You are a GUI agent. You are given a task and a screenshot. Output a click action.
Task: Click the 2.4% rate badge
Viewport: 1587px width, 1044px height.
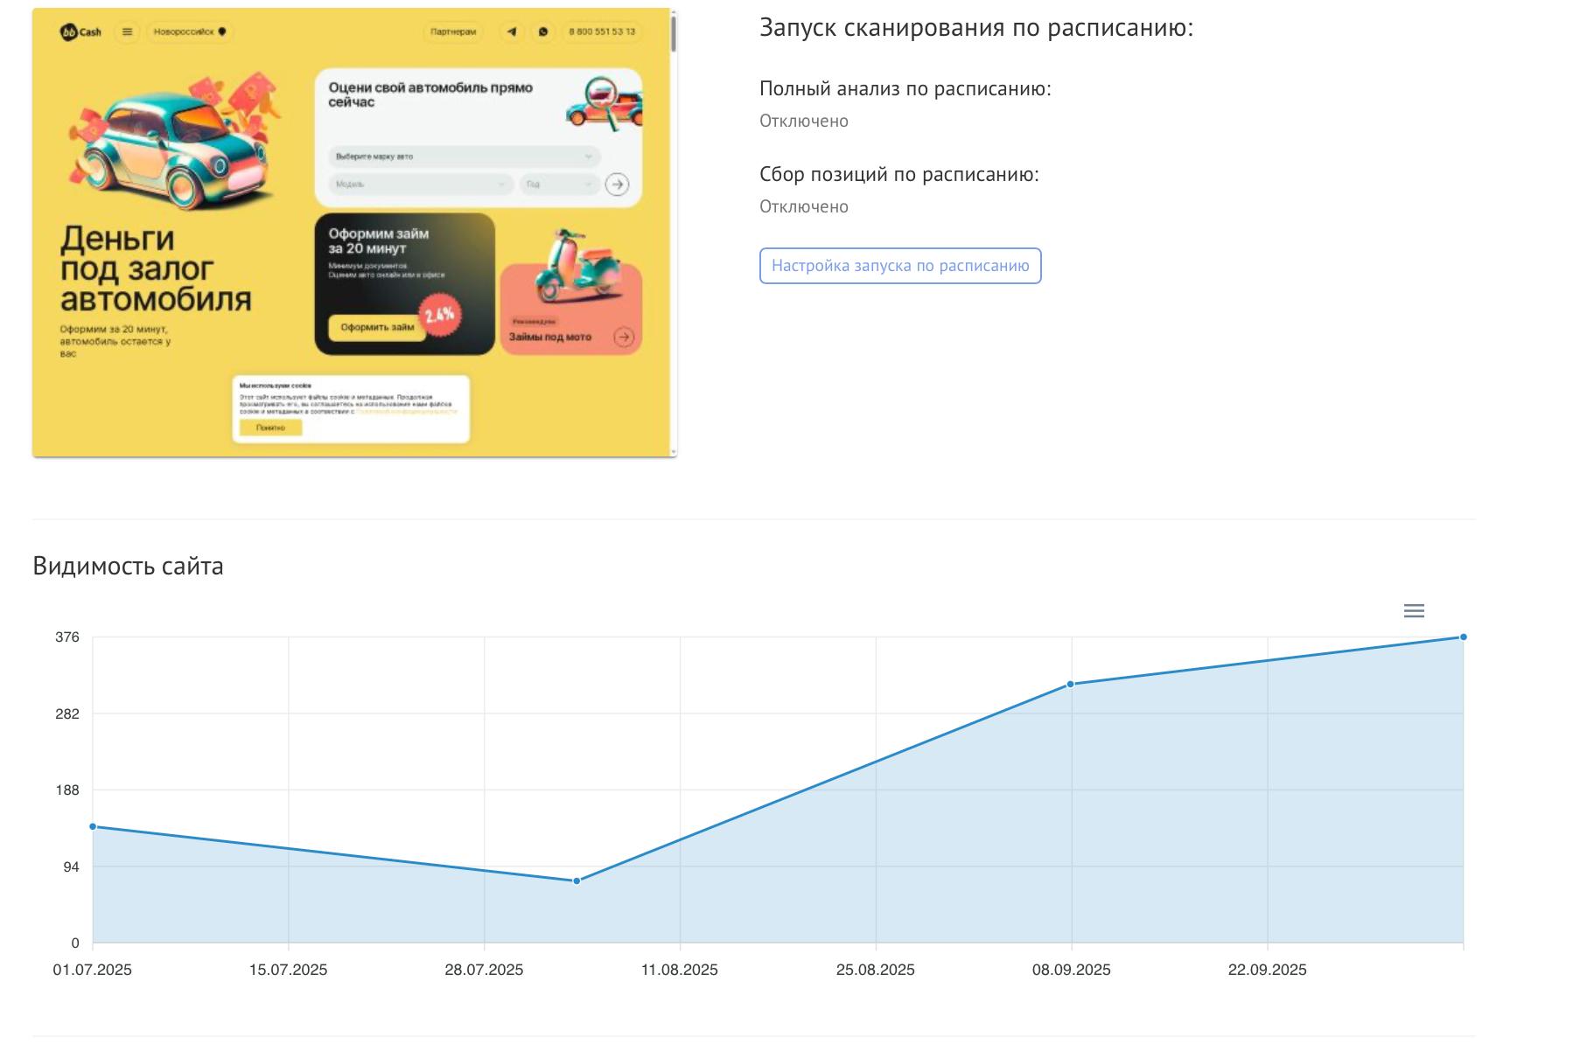[x=439, y=315]
